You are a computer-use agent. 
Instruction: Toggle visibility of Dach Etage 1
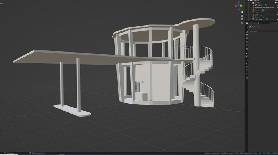(277, 19)
